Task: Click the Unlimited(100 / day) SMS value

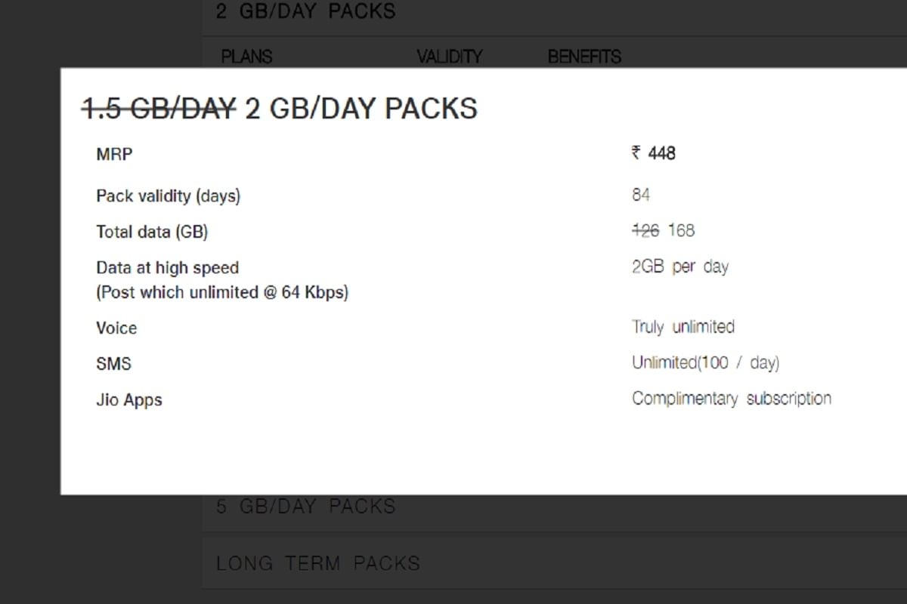Action: tap(706, 362)
